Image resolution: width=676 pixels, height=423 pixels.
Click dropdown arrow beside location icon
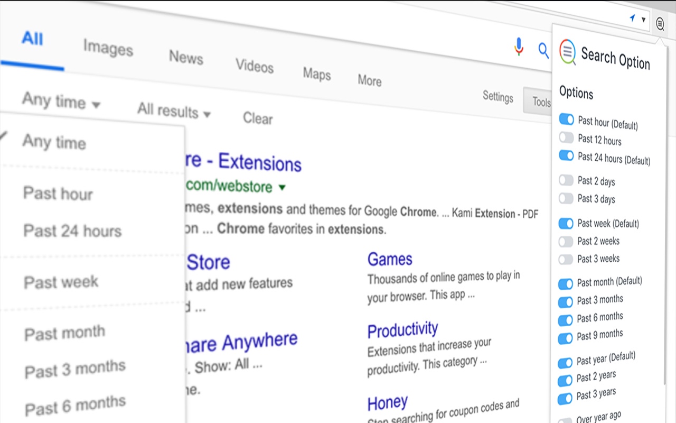pyautogui.click(x=643, y=20)
